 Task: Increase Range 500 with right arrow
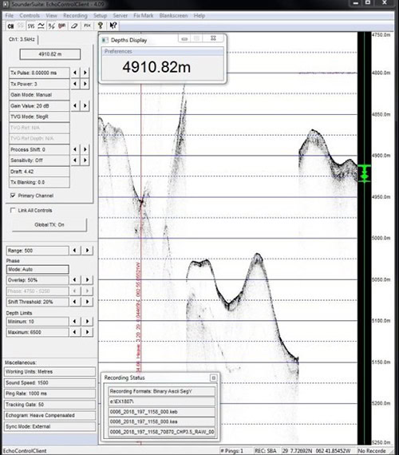[87, 250]
